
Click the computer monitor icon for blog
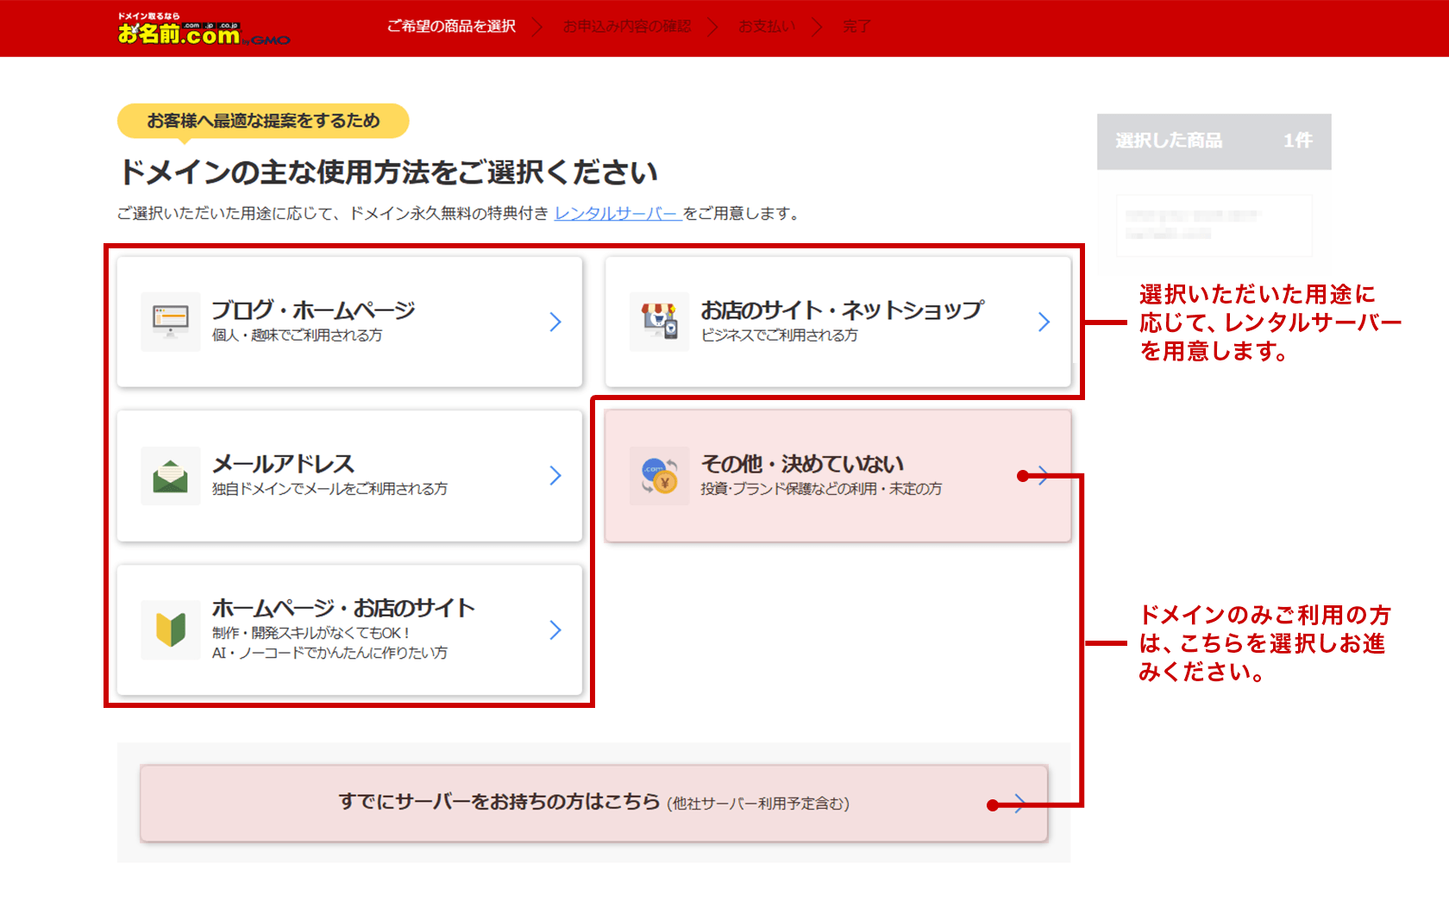tap(170, 321)
